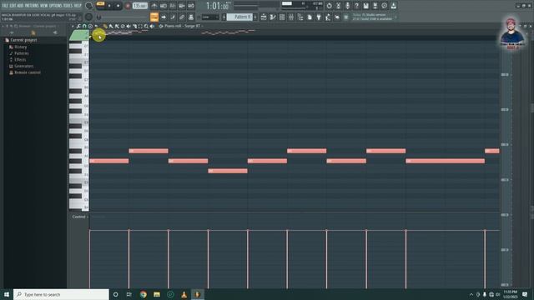534x300 pixels.
Task: Toggle the overdub blend recording button
Action: click(182, 6)
